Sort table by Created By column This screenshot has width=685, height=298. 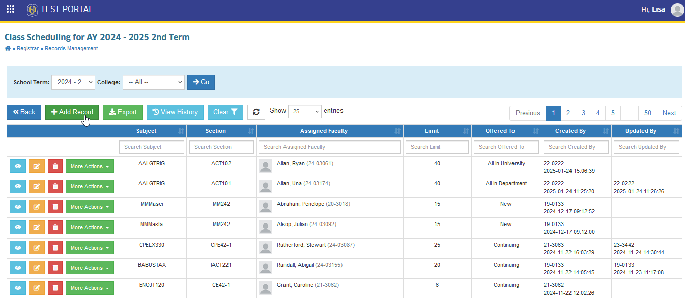[x=576, y=131]
